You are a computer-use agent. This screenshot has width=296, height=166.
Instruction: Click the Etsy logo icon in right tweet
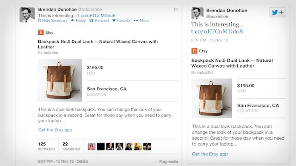[x=194, y=51]
